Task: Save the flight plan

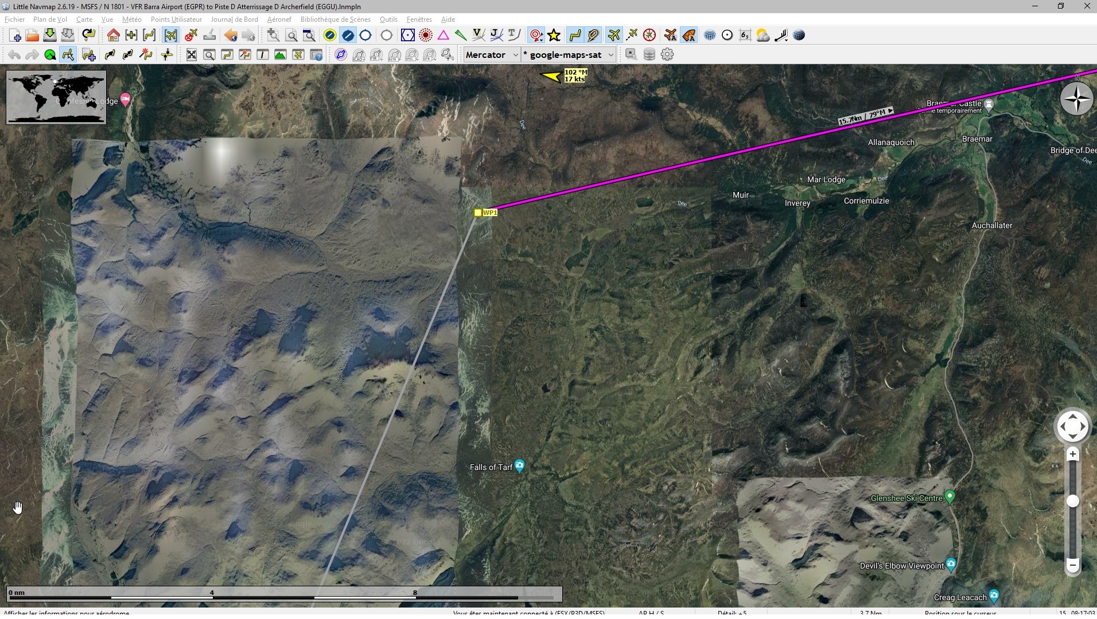Action: (x=50, y=36)
